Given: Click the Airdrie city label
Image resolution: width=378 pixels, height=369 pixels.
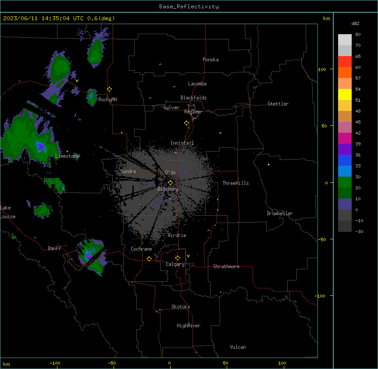Looking at the screenshot, I should tap(177, 235).
